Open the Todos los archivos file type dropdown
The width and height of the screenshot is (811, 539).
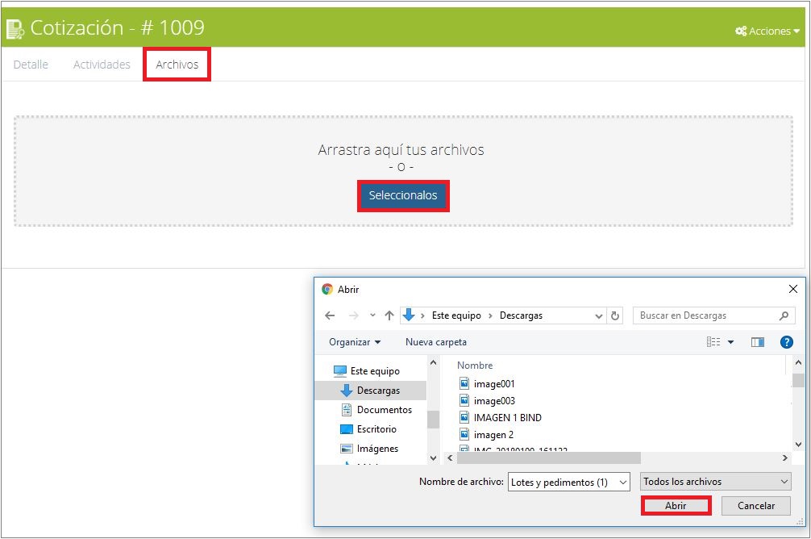click(715, 482)
